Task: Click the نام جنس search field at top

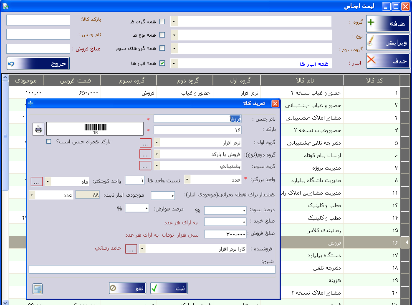Action: [x=38, y=34]
